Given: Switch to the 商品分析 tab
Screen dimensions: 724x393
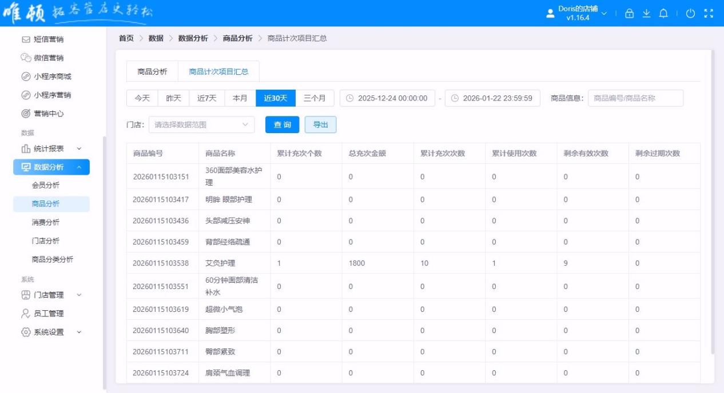Looking at the screenshot, I should point(152,72).
